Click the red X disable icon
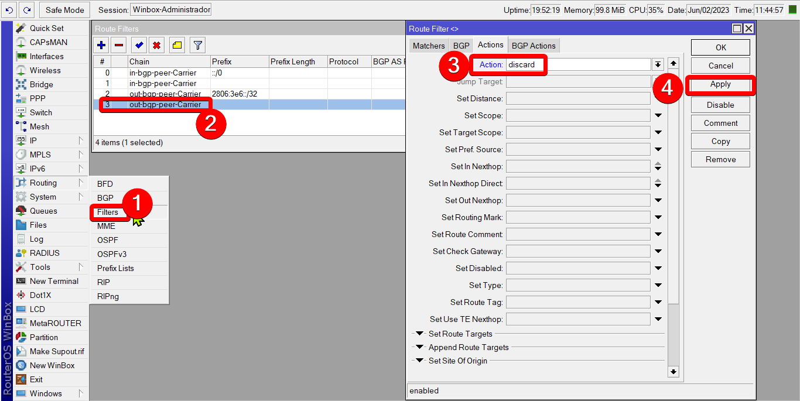This screenshot has height=401, width=800. [x=156, y=45]
